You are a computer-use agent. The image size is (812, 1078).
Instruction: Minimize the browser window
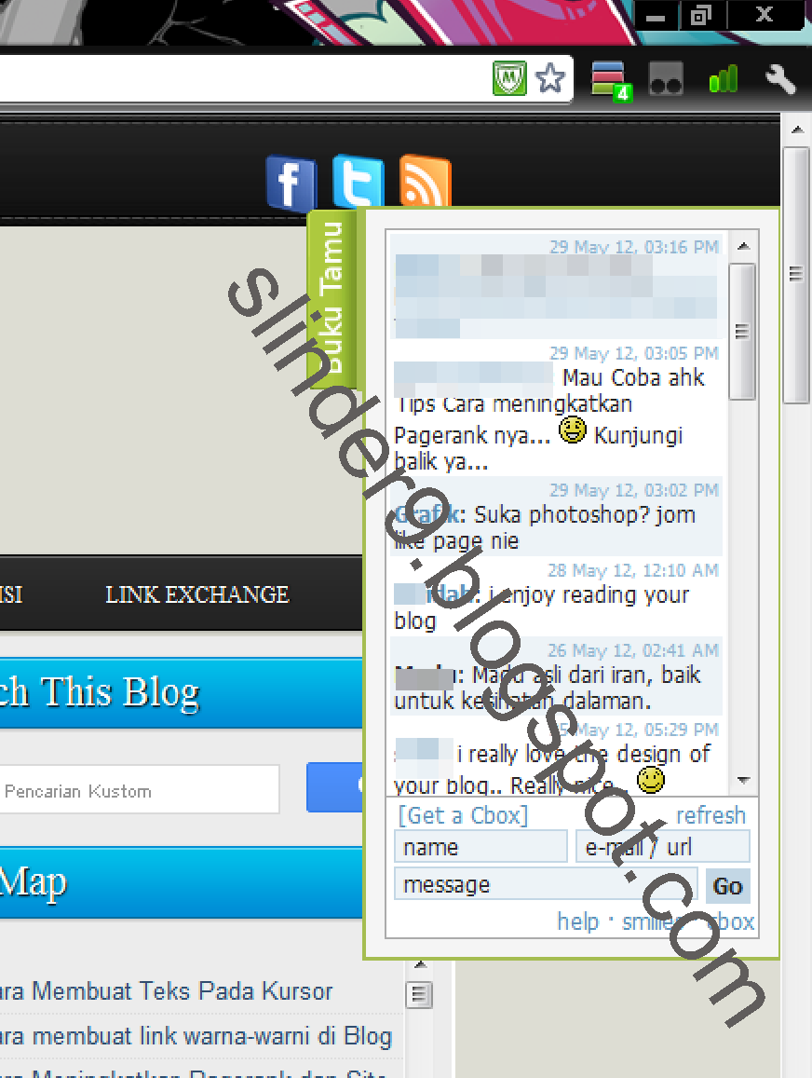coord(656,15)
